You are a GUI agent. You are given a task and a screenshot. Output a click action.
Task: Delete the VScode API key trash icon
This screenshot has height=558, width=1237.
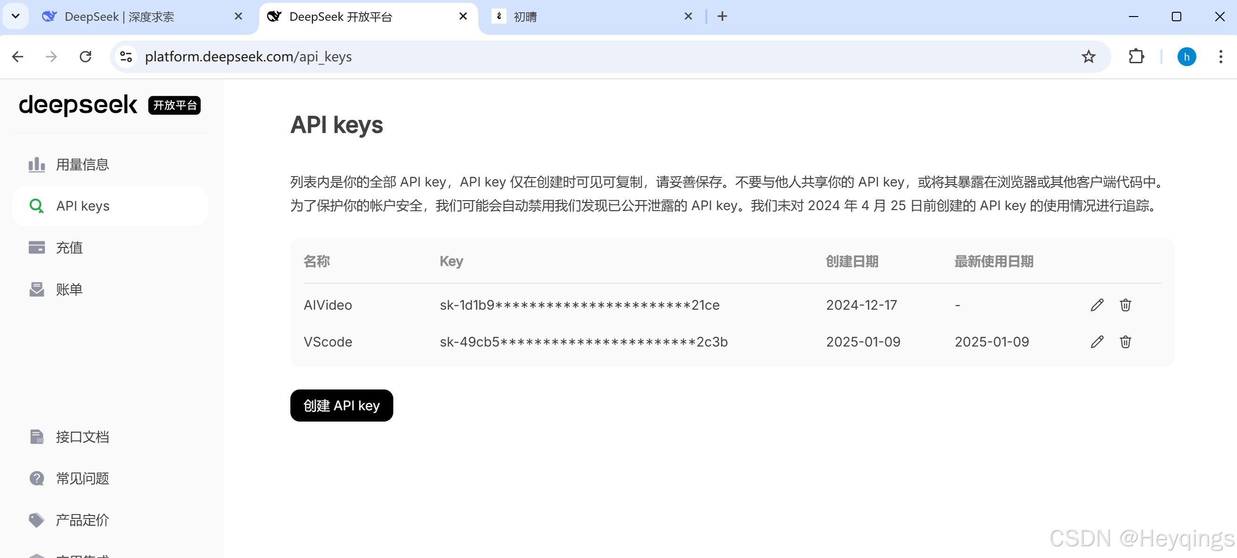click(1125, 342)
